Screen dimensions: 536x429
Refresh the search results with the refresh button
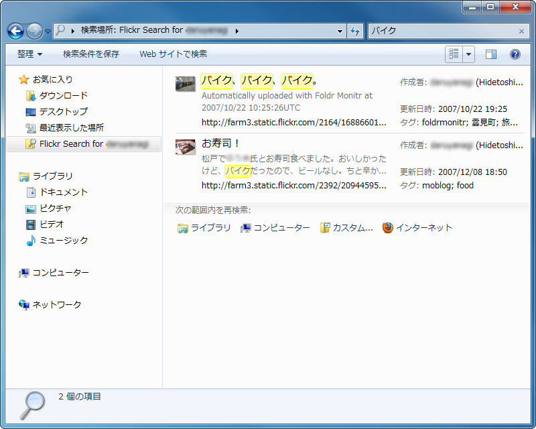point(356,31)
